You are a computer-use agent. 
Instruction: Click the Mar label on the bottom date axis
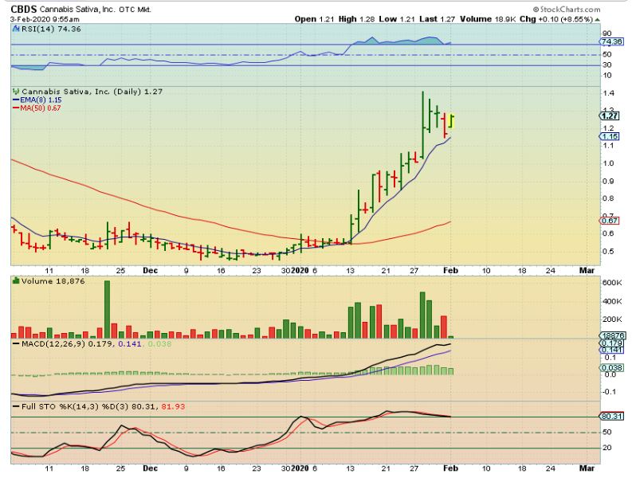click(x=587, y=468)
